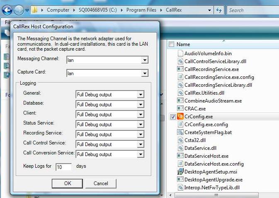Click OK in CallRex Host Configuration
The image size is (279, 198).
pyautogui.click(x=67, y=183)
